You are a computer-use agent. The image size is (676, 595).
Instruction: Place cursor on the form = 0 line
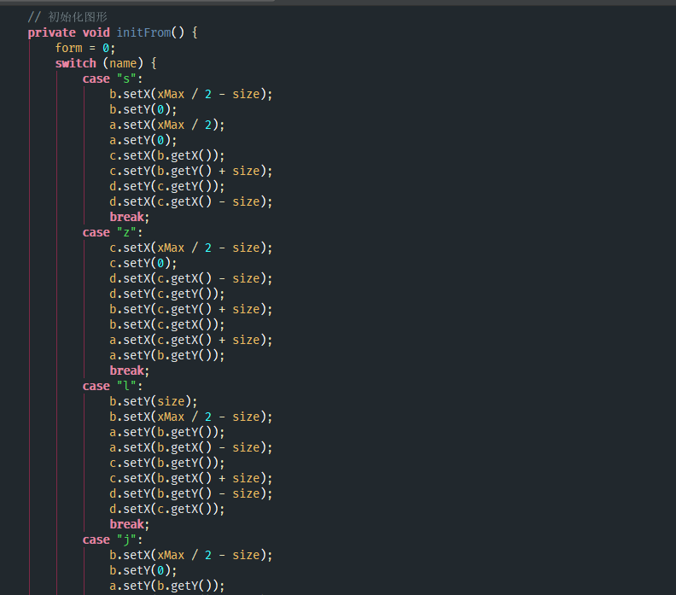84,48
